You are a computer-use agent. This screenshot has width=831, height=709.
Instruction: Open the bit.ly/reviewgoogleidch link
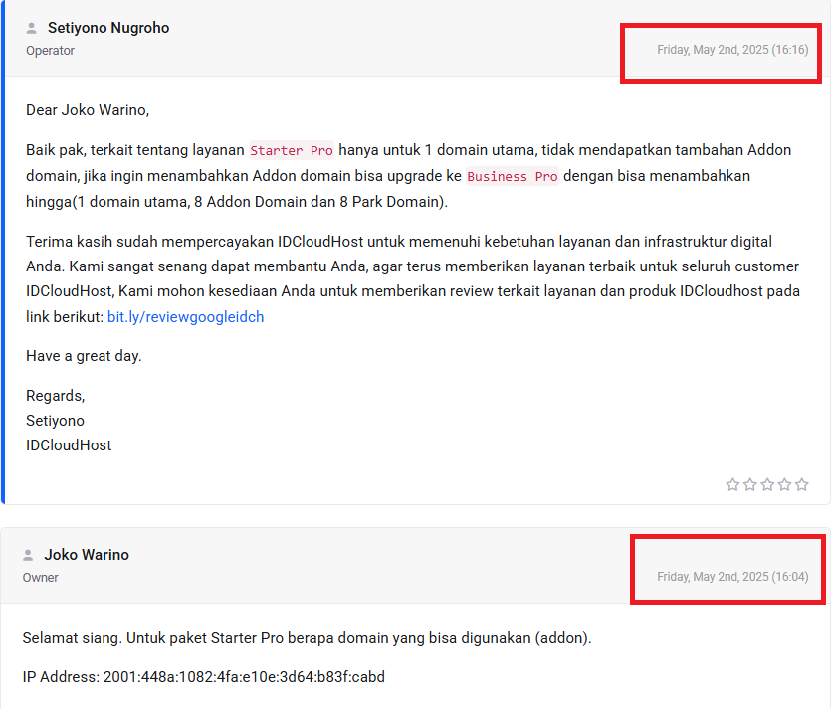tap(185, 317)
